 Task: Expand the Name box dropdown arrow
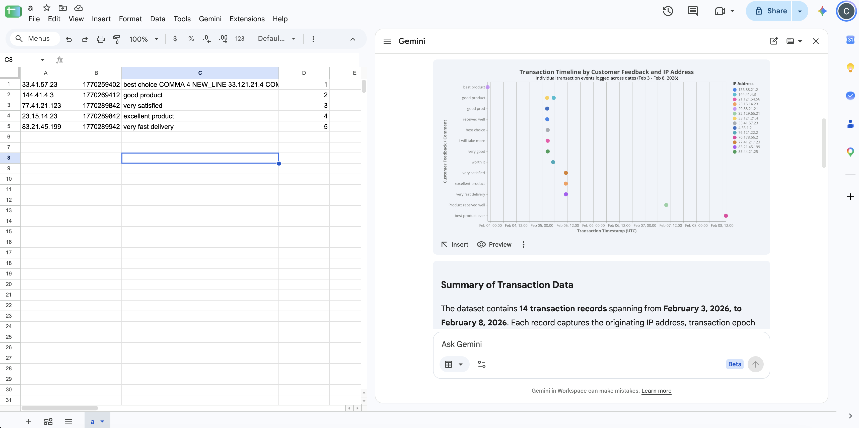click(x=42, y=60)
